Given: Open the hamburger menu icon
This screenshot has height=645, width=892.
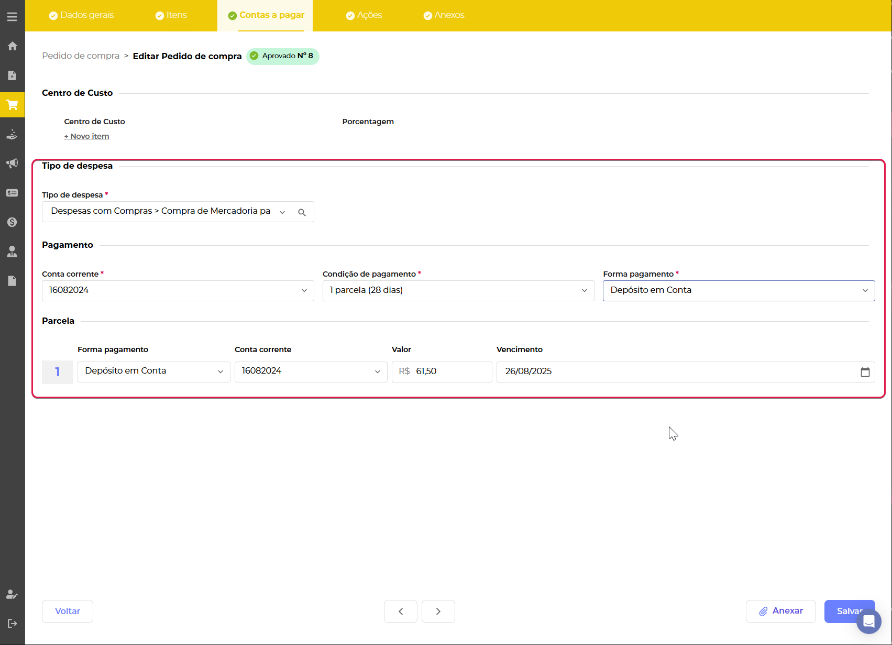Looking at the screenshot, I should 12,17.
